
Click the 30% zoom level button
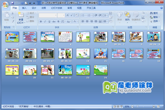127,106
